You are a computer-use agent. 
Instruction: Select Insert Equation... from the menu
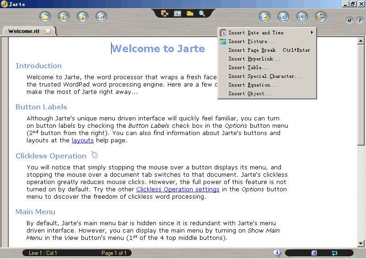click(267, 85)
